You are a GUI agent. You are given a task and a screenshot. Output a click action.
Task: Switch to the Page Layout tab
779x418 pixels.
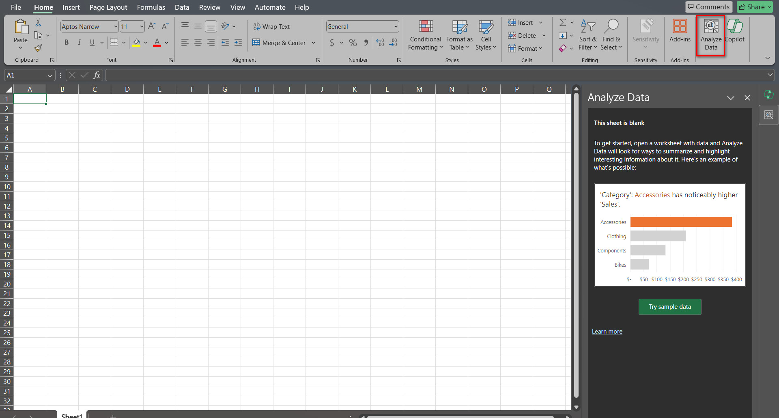click(108, 7)
